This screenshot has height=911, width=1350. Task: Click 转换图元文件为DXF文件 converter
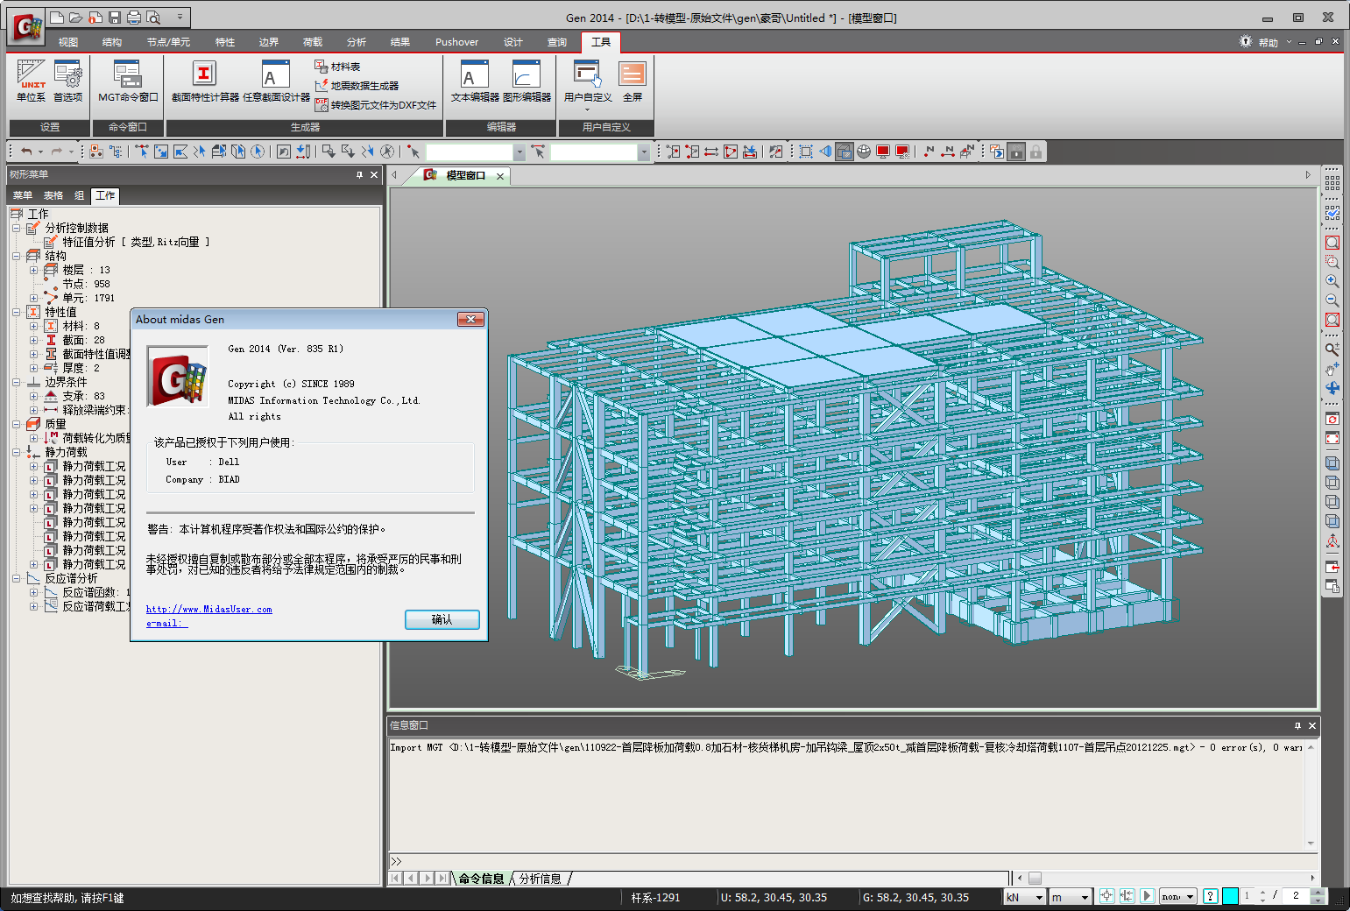[x=376, y=105]
